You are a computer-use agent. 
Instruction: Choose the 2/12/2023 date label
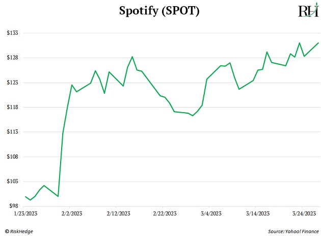click(x=118, y=214)
